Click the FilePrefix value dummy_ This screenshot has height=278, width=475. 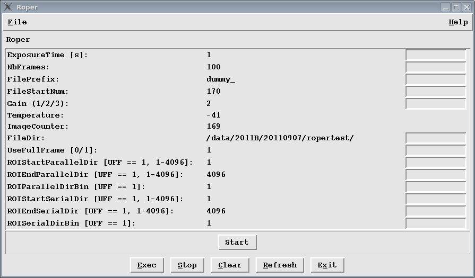click(221, 79)
